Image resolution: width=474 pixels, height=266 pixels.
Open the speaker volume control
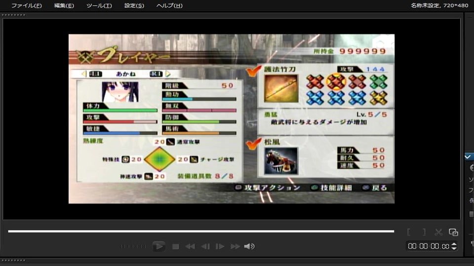249,246
